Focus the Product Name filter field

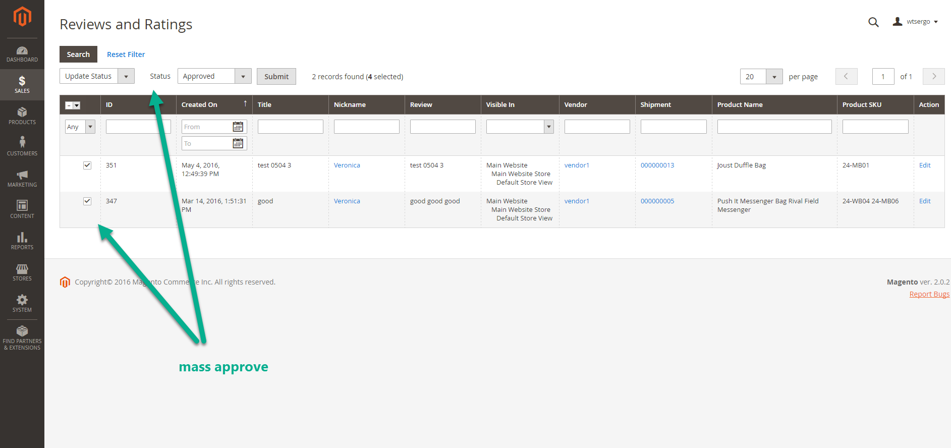click(774, 127)
